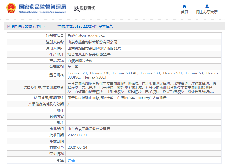Click the National Medical Products Administration subtitle
Screen dimensions: 225x165
pos(42,12)
